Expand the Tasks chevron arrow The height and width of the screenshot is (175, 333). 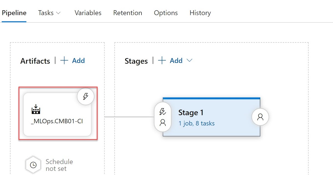(x=58, y=13)
